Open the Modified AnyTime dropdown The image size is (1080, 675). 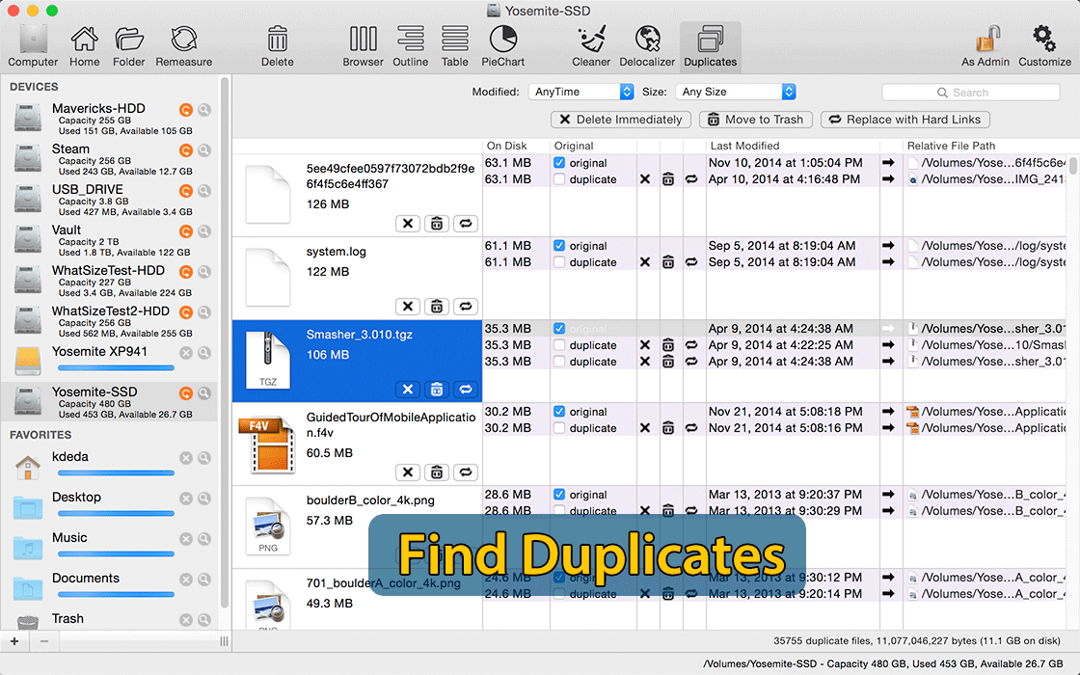[x=580, y=92]
